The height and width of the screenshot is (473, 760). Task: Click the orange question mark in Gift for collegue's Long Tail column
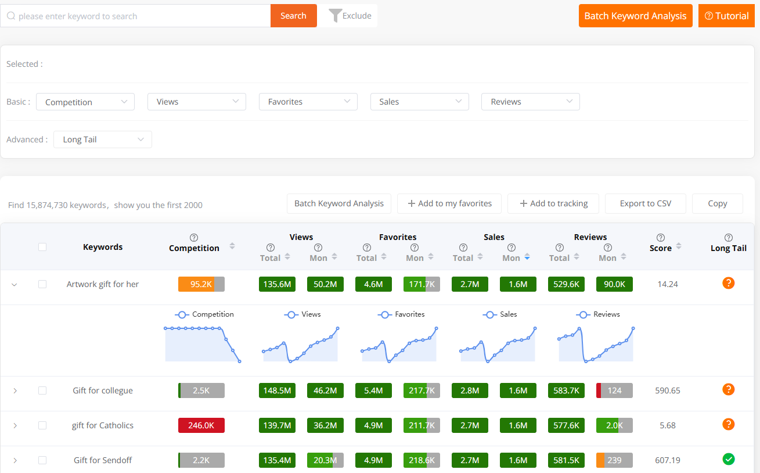point(729,389)
